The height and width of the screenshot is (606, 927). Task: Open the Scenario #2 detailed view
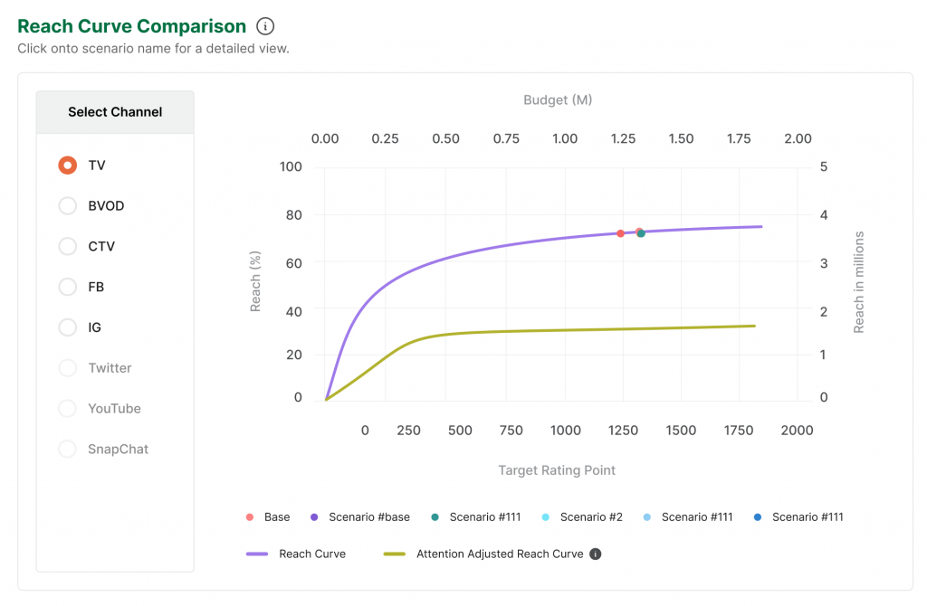click(x=591, y=517)
